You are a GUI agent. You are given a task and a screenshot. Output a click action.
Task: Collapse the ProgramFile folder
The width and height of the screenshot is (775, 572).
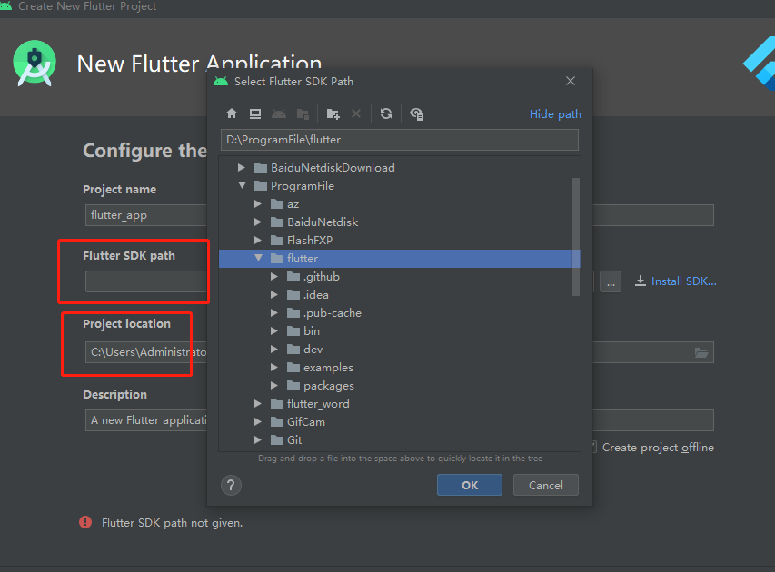pyautogui.click(x=242, y=186)
